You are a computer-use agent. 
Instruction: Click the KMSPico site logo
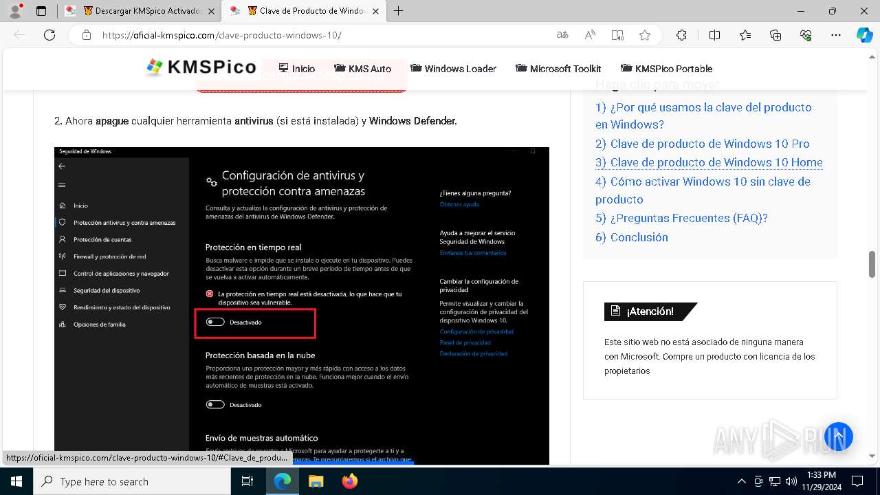(201, 67)
